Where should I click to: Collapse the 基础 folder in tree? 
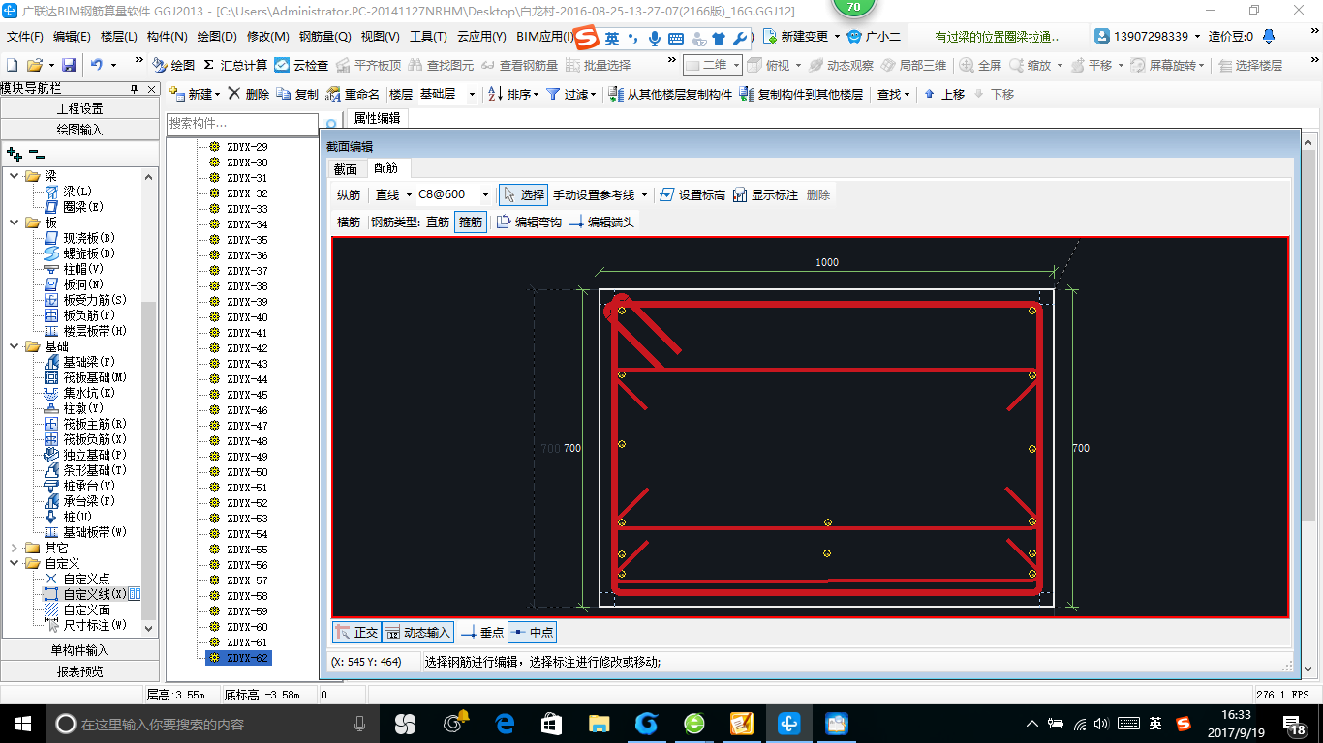tap(15, 346)
